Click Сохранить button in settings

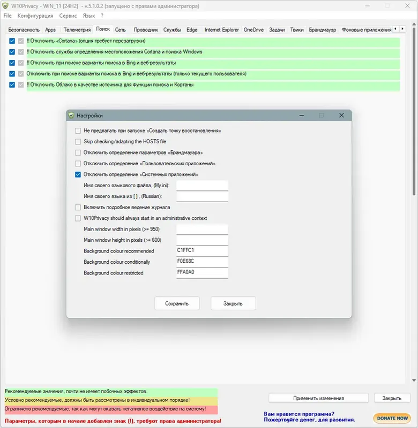pyautogui.click(x=177, y=303)
